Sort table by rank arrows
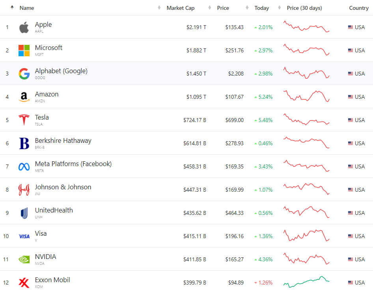The image size is (373, 292). coord(12,7)
